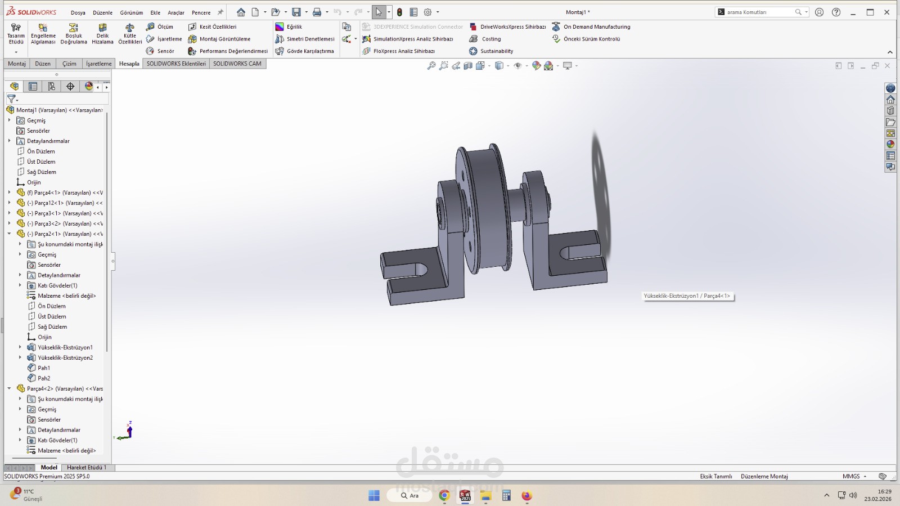The width and height of the screenshot is (900, 506).
Task: Click the Costing tool icon
Action: [474, 39]
